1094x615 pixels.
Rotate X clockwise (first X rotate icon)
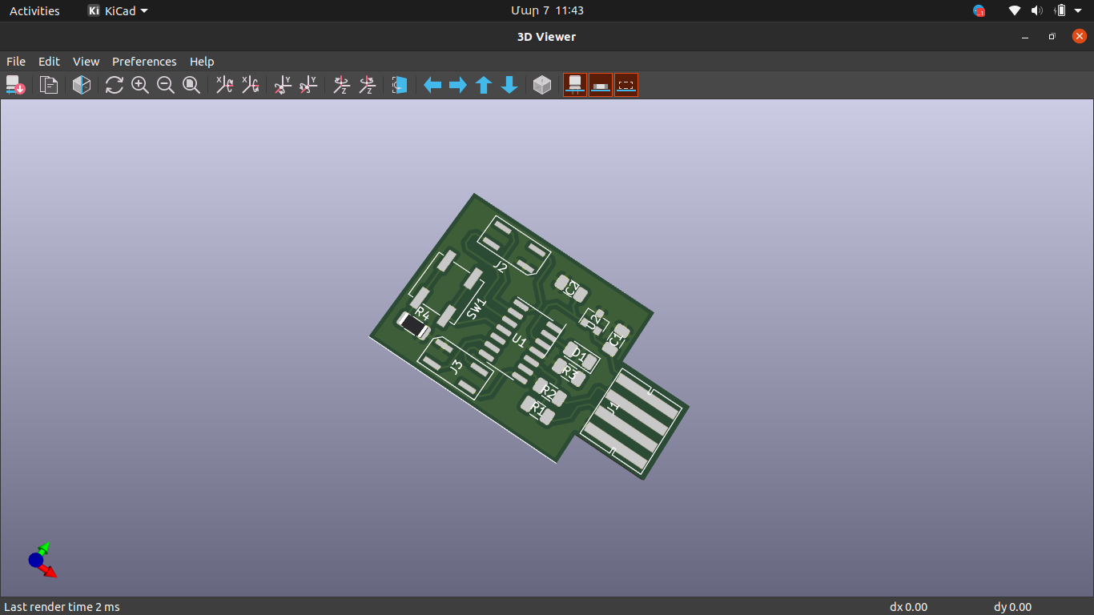[224, 85]
